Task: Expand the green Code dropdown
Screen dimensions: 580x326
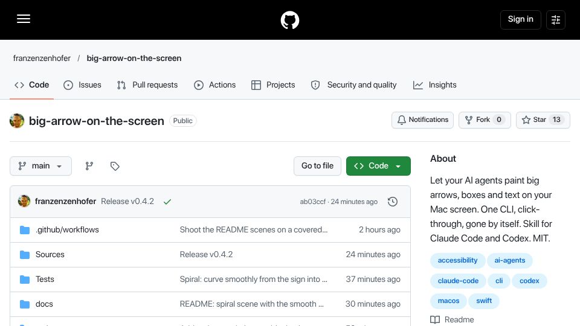Action: pos(378,166)
